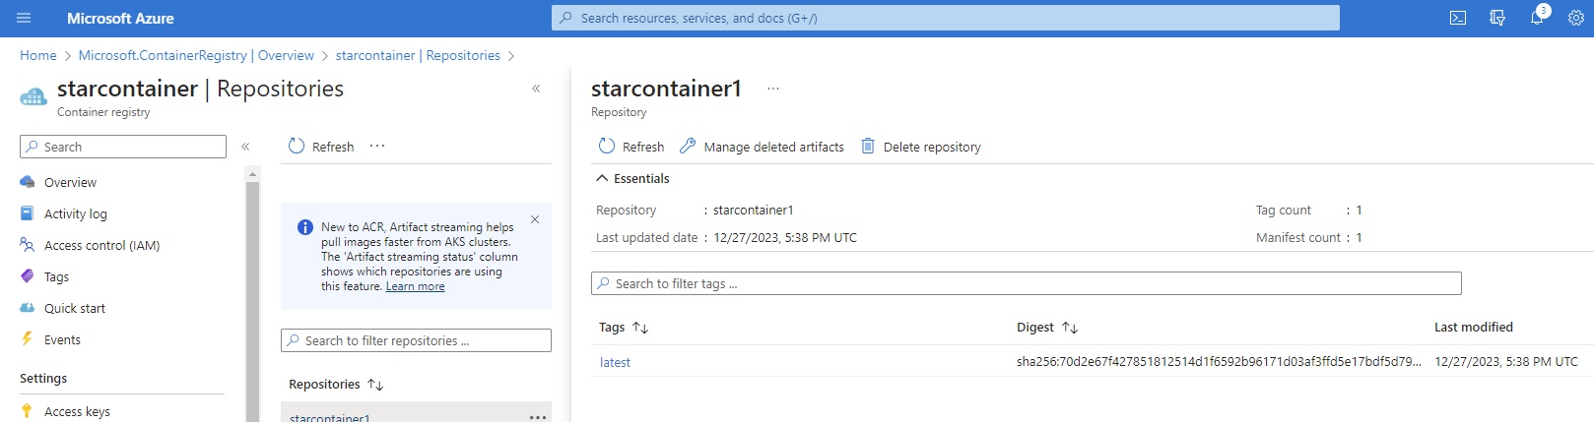Collapse the Repositories blade with double chevron
The image size is (1594, 424).
coord(536,89)
